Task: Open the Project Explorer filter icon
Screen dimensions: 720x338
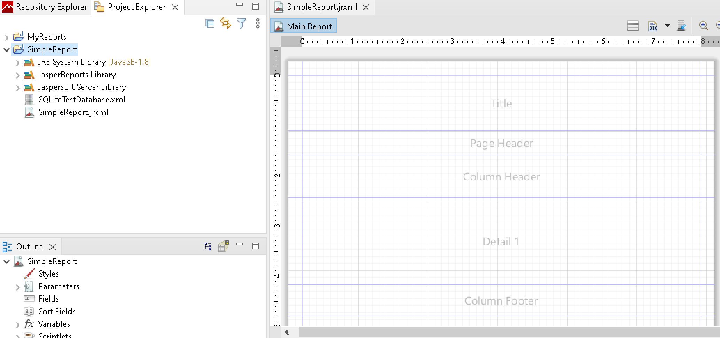Action: tap(241, 23)
